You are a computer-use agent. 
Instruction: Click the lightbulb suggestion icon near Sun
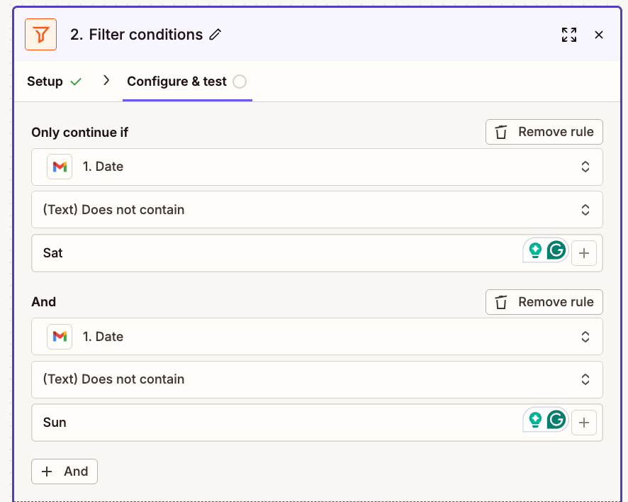click(x=537, y=420)
